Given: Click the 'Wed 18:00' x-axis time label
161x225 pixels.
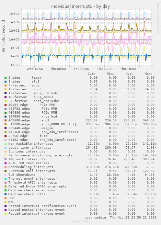Looking at the screenshot, I should click(x=35, y=69).
